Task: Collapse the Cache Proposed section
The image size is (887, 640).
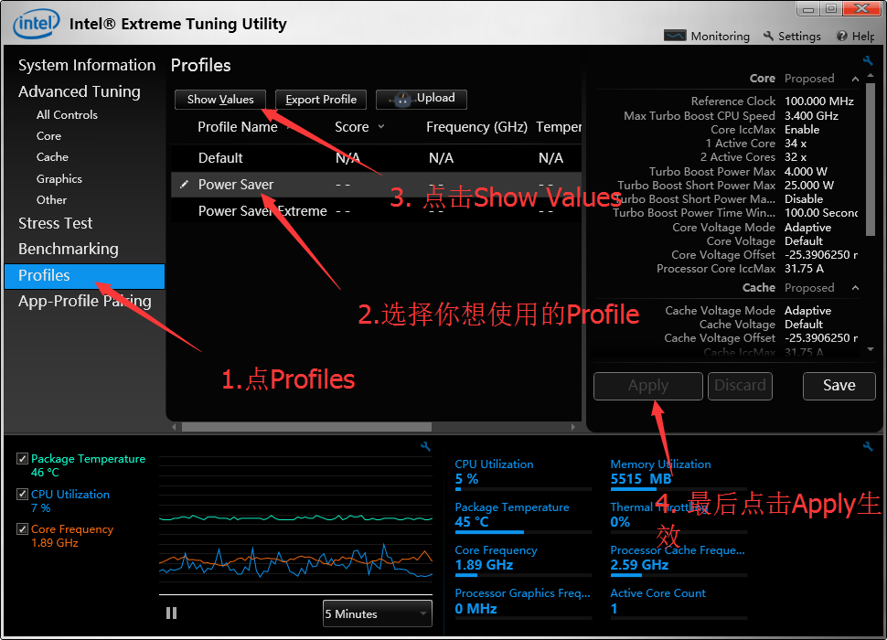Action: point(855,288)
